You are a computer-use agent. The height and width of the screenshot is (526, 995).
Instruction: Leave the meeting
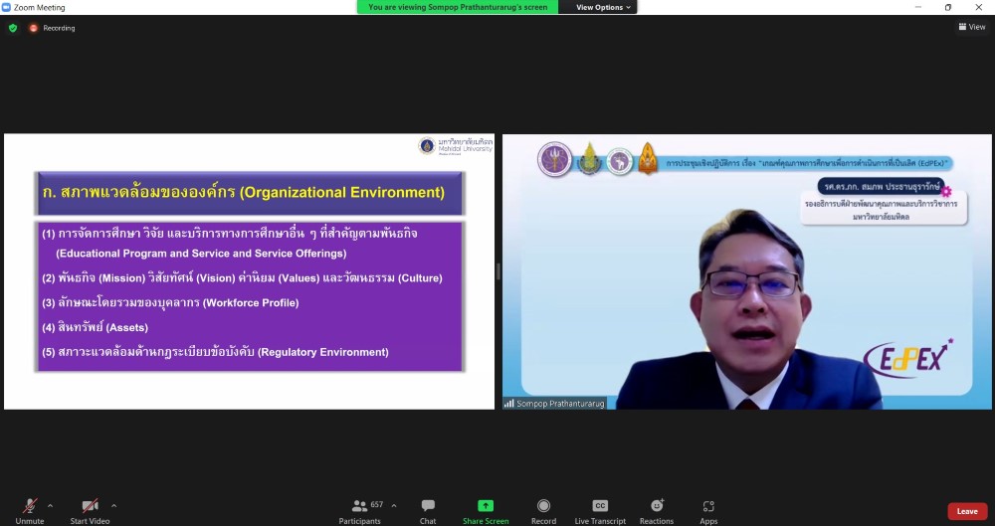966,511
